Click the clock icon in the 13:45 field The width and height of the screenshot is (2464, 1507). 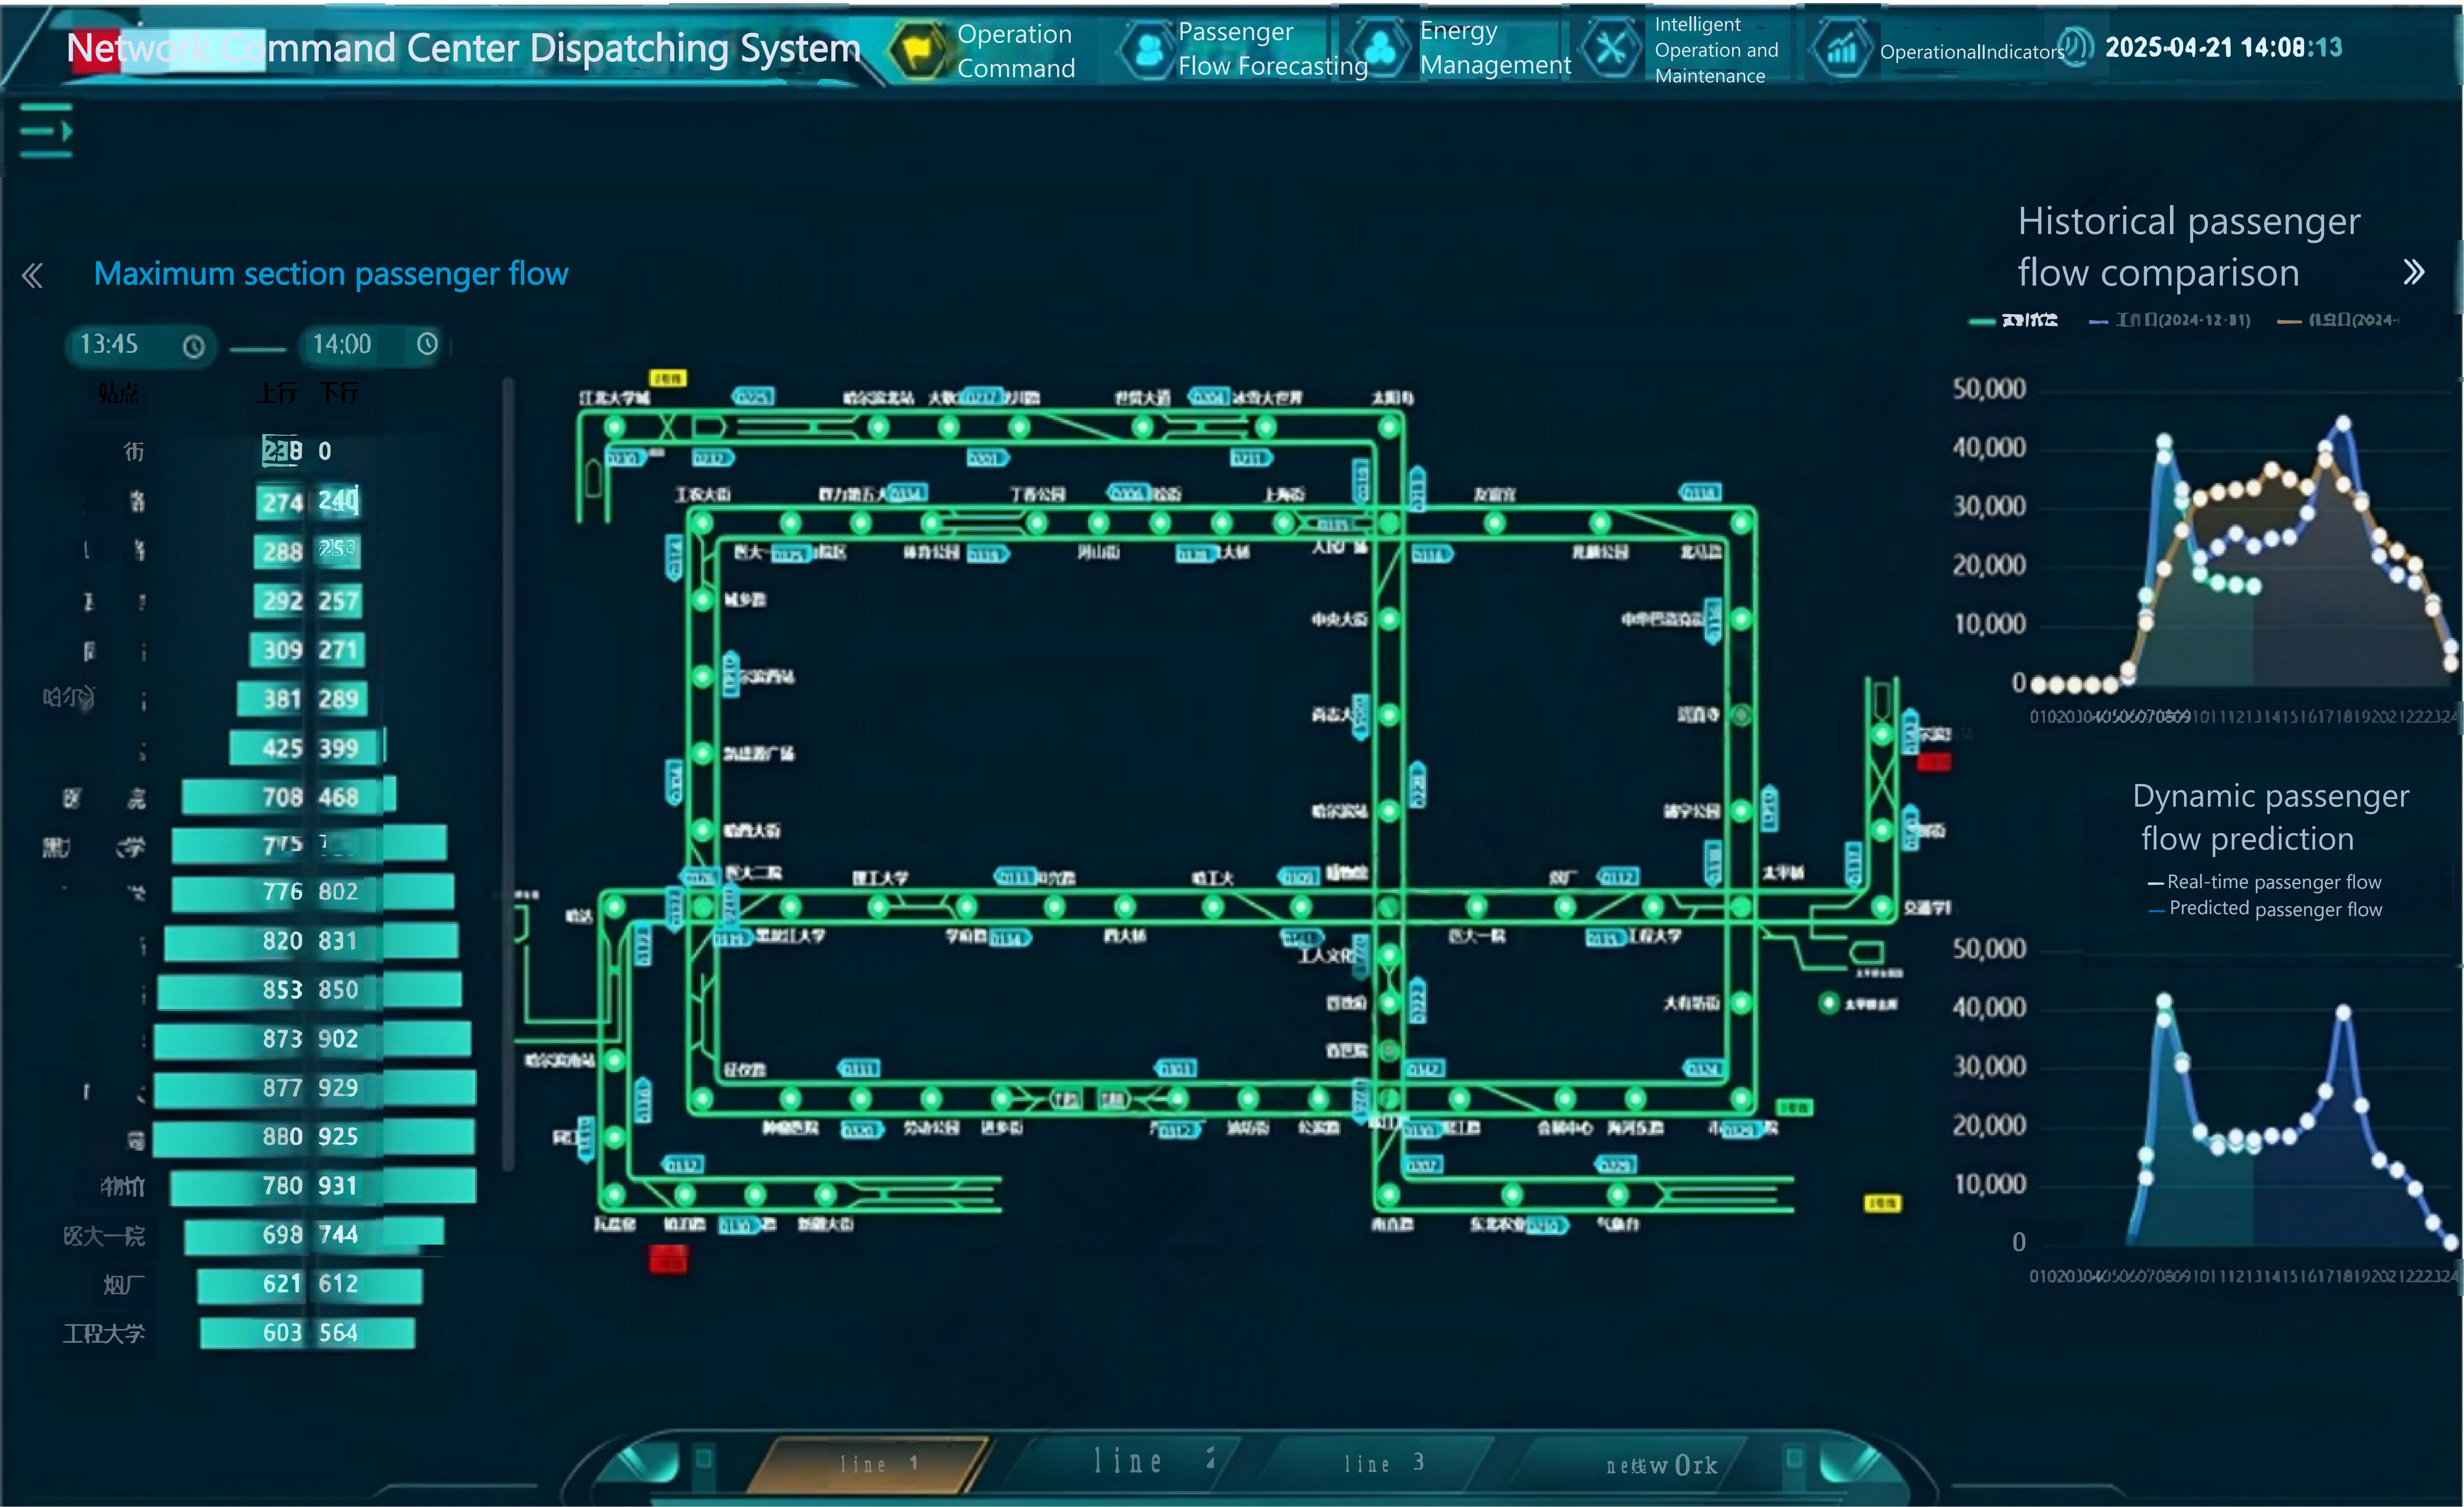coord(194,346)
